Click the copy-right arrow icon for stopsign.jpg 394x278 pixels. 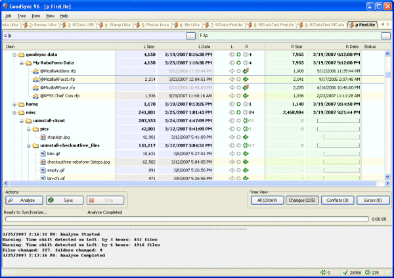pyautogui.click(x=246, y=137)
